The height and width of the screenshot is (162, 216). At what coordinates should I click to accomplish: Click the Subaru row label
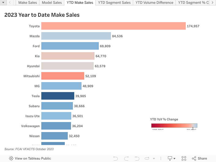point(34,106)
